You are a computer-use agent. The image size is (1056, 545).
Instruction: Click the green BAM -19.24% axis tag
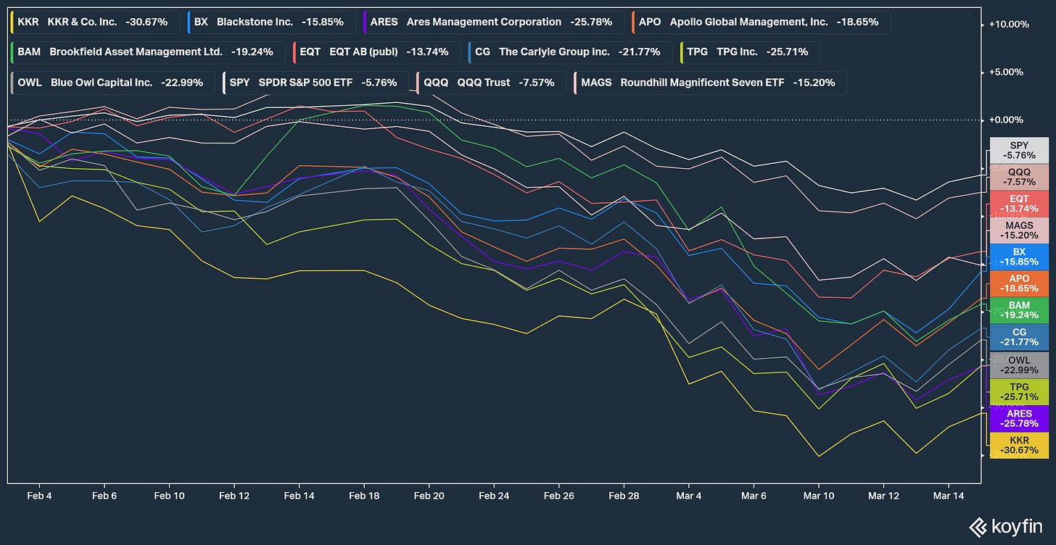click(x=1019, y=310)
